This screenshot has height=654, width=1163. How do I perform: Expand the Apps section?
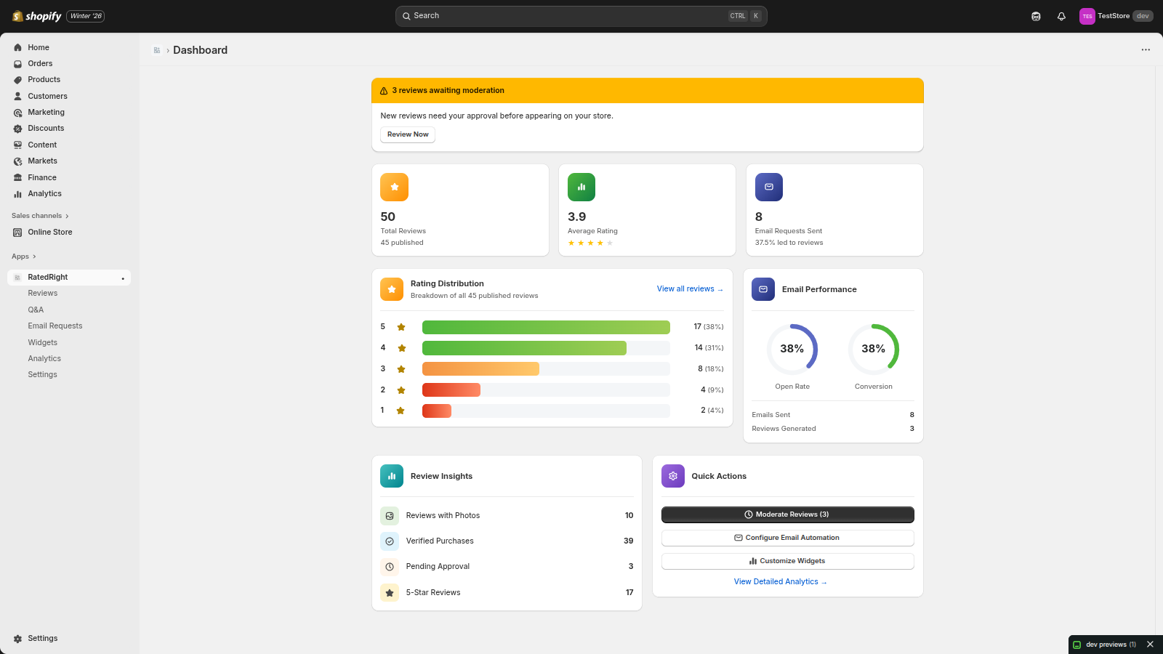click(x=23, y=256)
